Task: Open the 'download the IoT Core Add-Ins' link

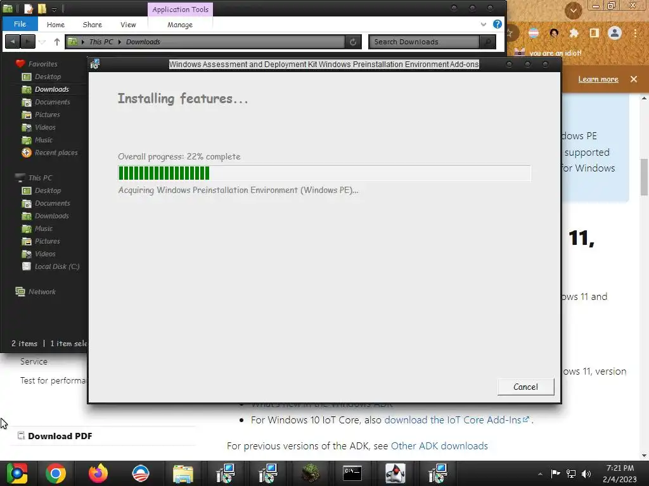Action: click(456, 420)
